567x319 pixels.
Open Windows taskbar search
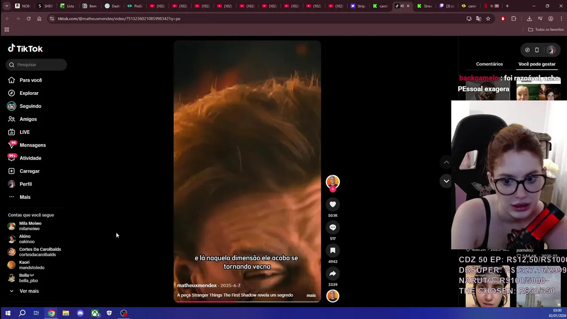coord(22,313)
